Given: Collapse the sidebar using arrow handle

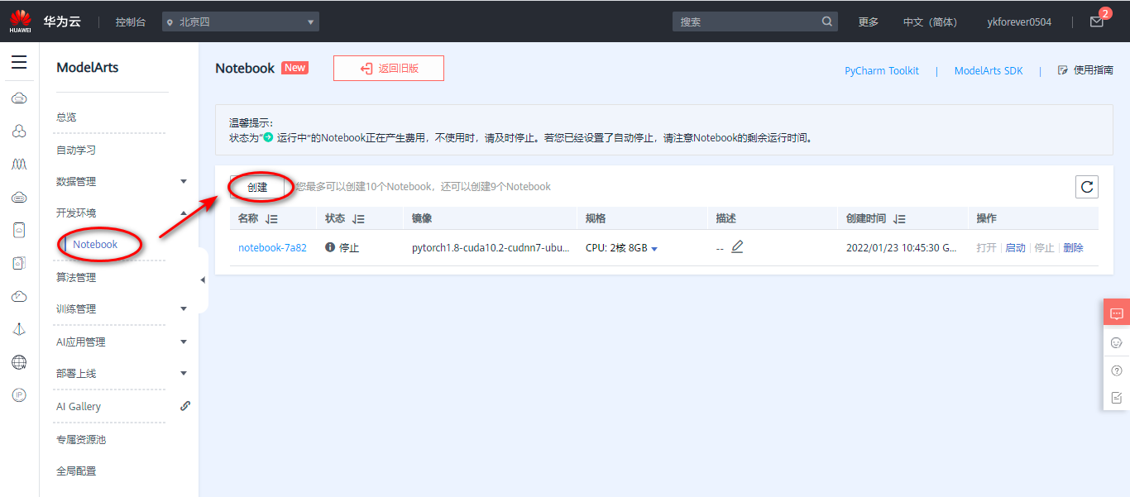Looking at the screenshot, I should (203, 280).
